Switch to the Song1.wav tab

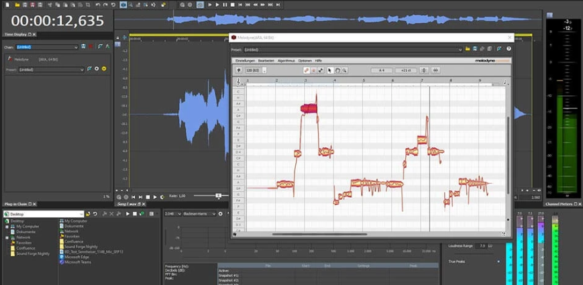128,204
